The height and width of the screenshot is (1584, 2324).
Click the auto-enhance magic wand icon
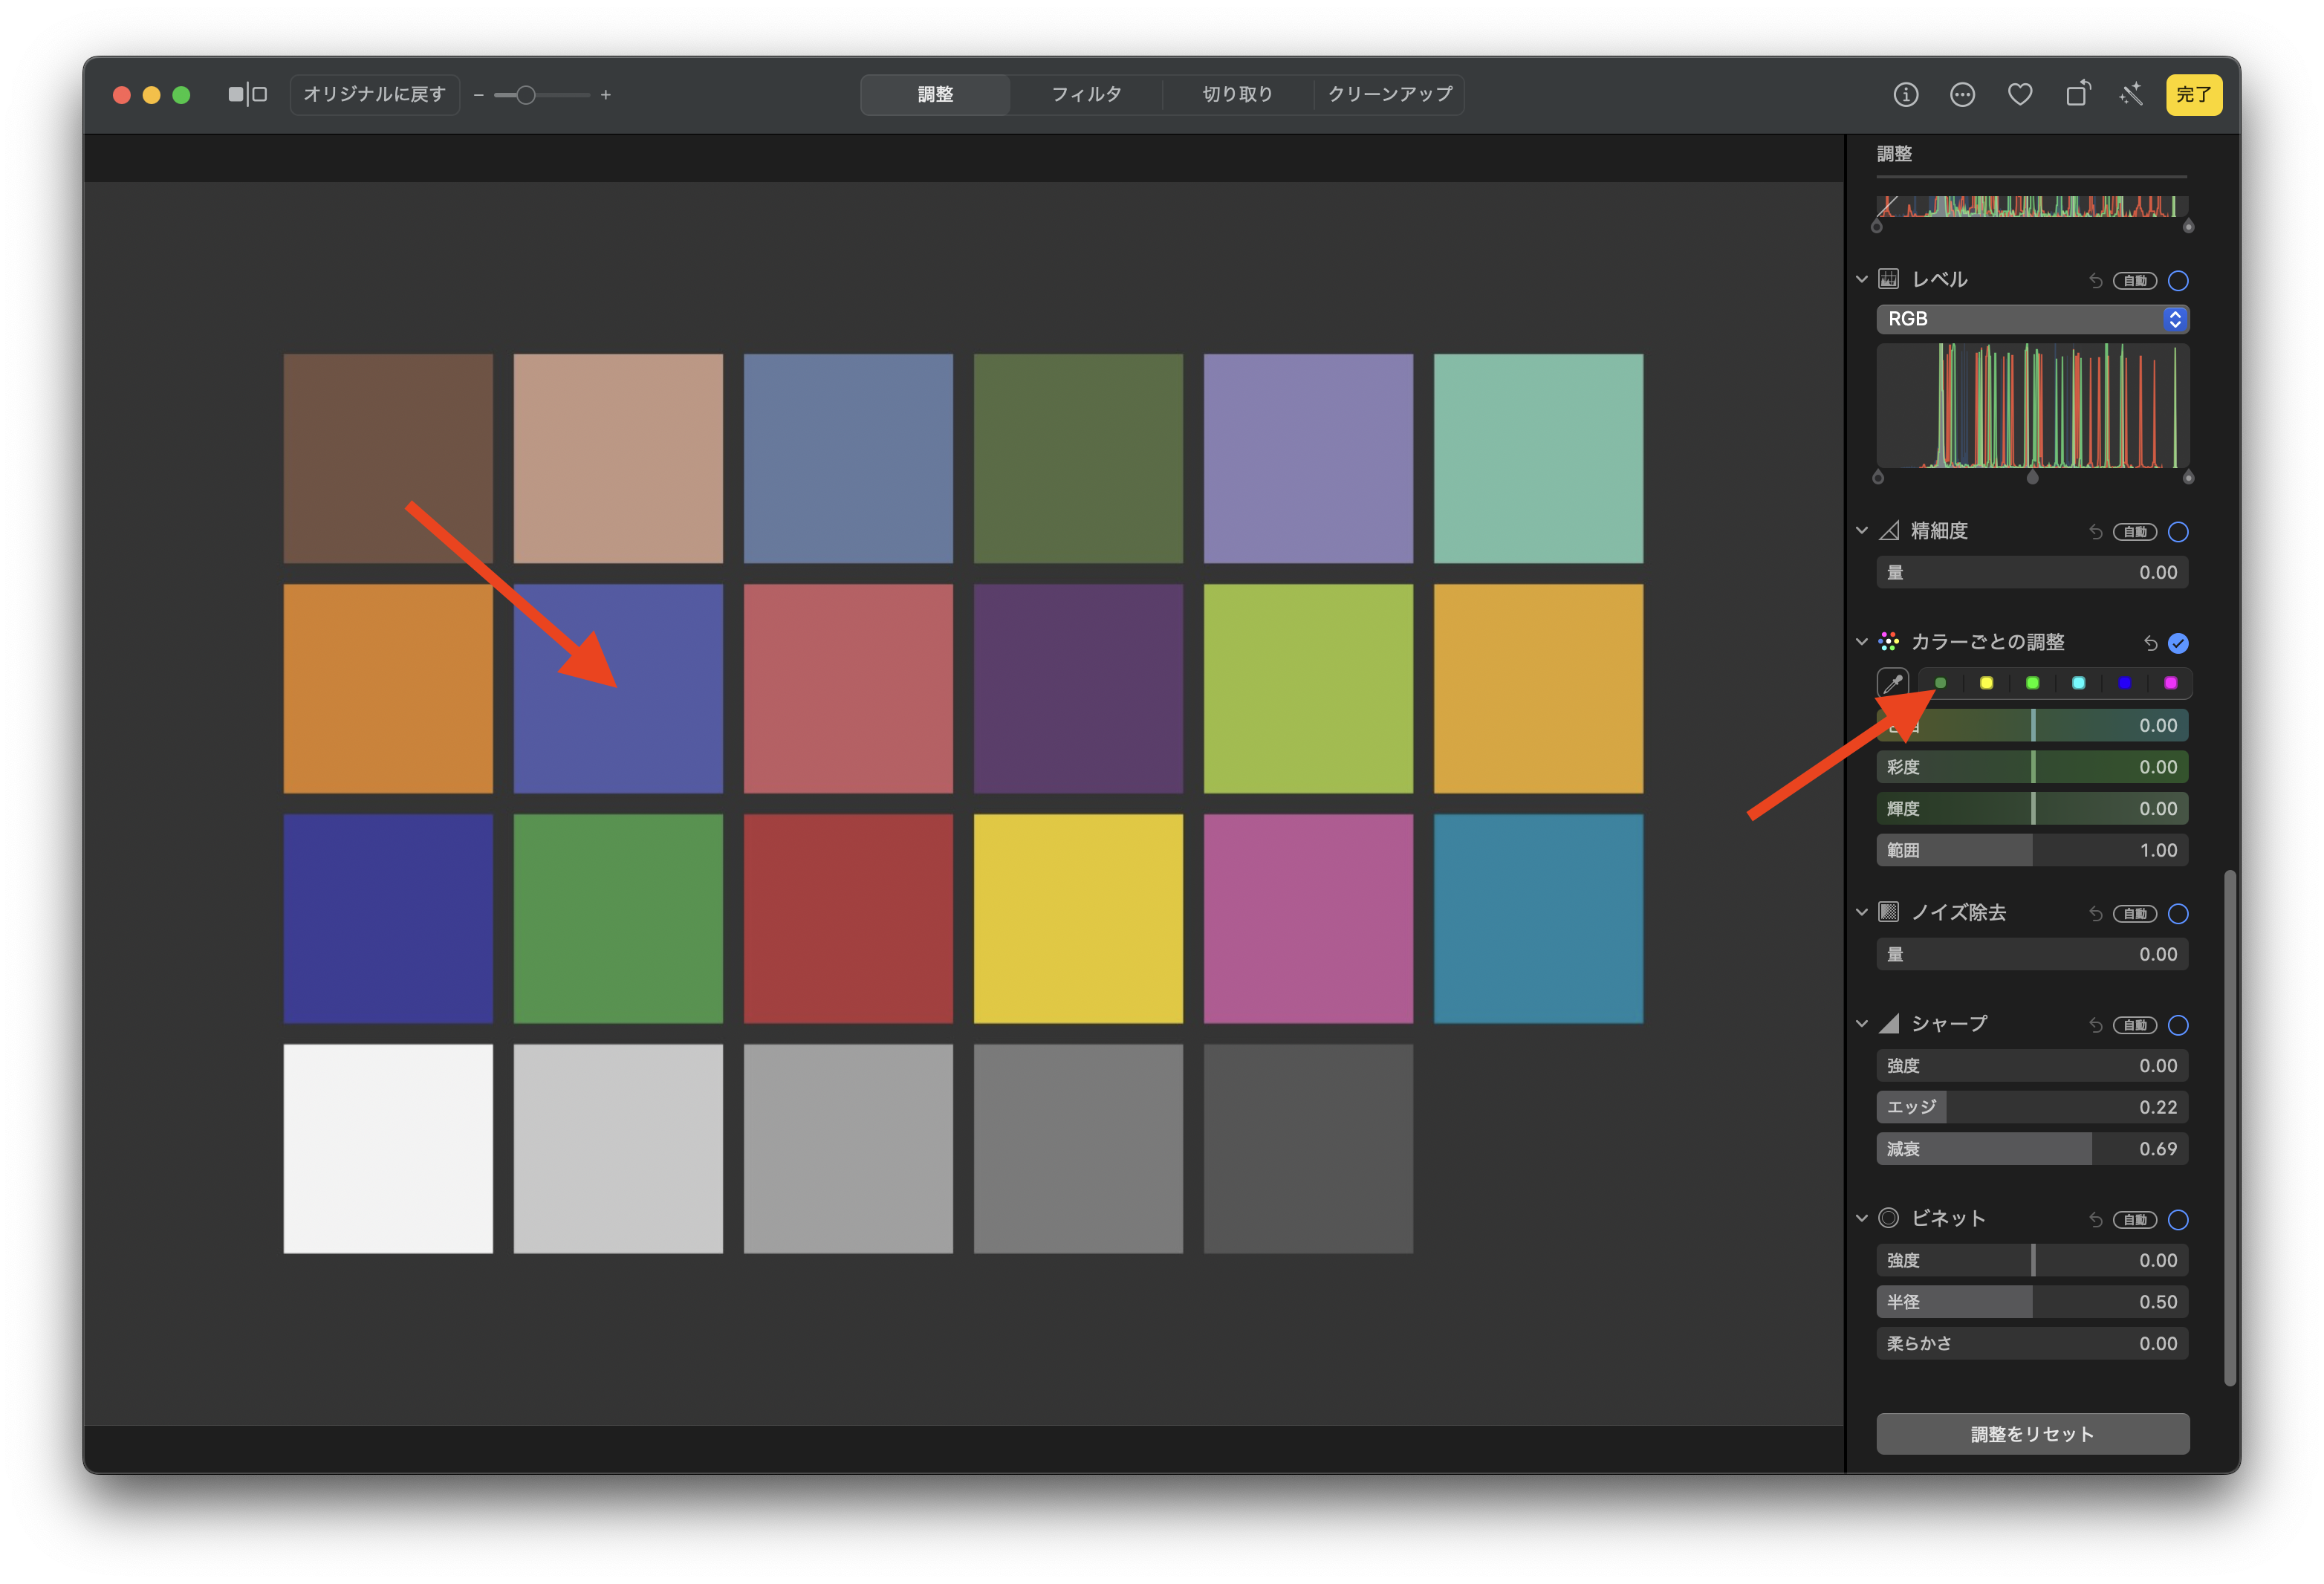2131,95
